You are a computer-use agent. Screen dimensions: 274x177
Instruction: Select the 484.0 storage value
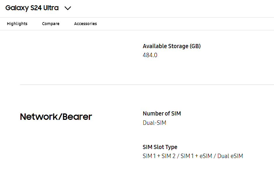click(x=150, y=55)
